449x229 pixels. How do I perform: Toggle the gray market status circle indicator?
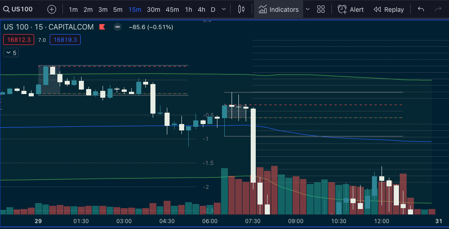tap(118, 27)
